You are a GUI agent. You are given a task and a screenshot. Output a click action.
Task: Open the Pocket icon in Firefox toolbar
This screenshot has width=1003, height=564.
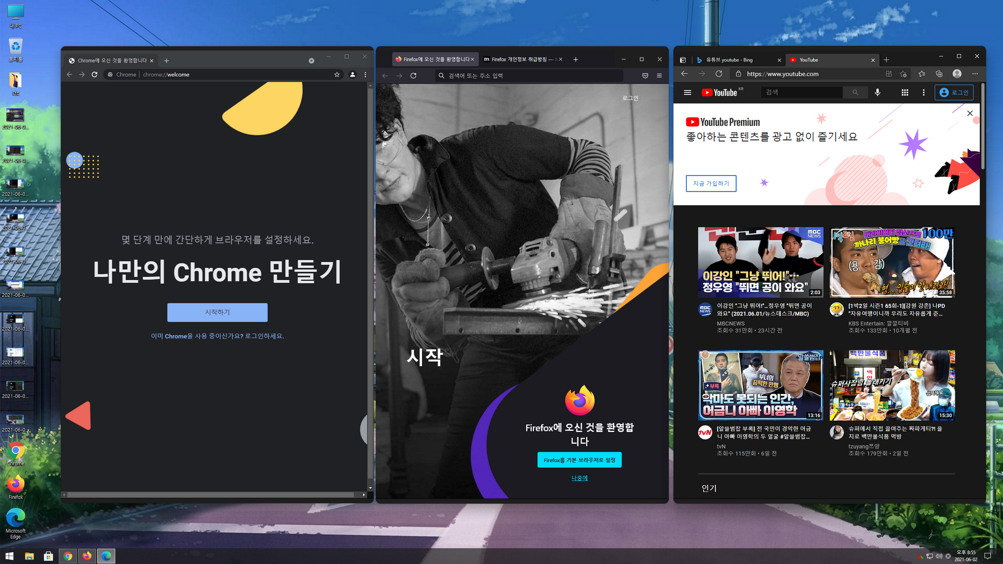pyautogui.click(x=645, y=76)
